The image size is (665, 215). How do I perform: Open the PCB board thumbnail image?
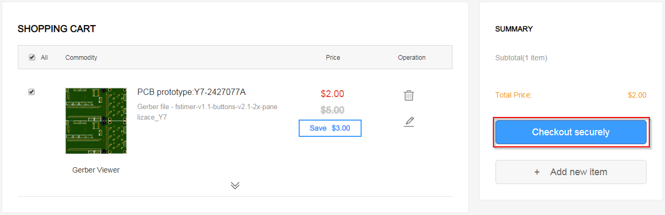coord(96,121)
